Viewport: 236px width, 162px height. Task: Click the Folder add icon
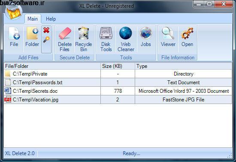point(32,34)
